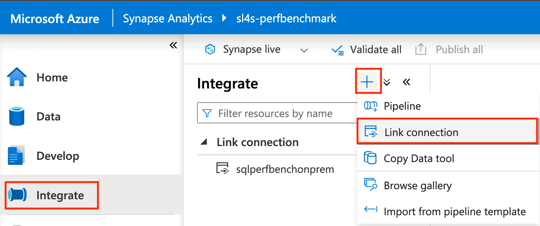Open the Add resource plus button

tap(368, 81)
